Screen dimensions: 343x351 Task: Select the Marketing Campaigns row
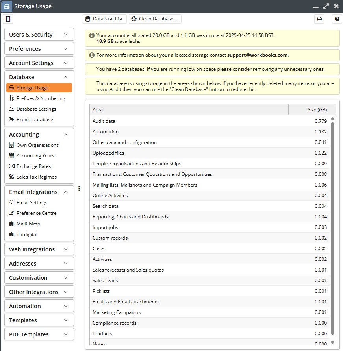click(x=210, y=312)
